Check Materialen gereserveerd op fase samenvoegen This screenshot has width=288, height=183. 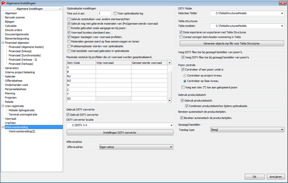[x=69, y=41]
